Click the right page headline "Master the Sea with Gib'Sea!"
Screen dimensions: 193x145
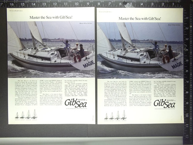pyautogui.click(x=140, y=19)
